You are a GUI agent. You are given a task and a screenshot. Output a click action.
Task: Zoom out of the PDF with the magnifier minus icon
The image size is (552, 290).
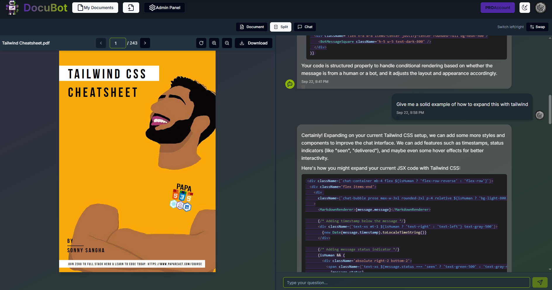click(227, 43)
